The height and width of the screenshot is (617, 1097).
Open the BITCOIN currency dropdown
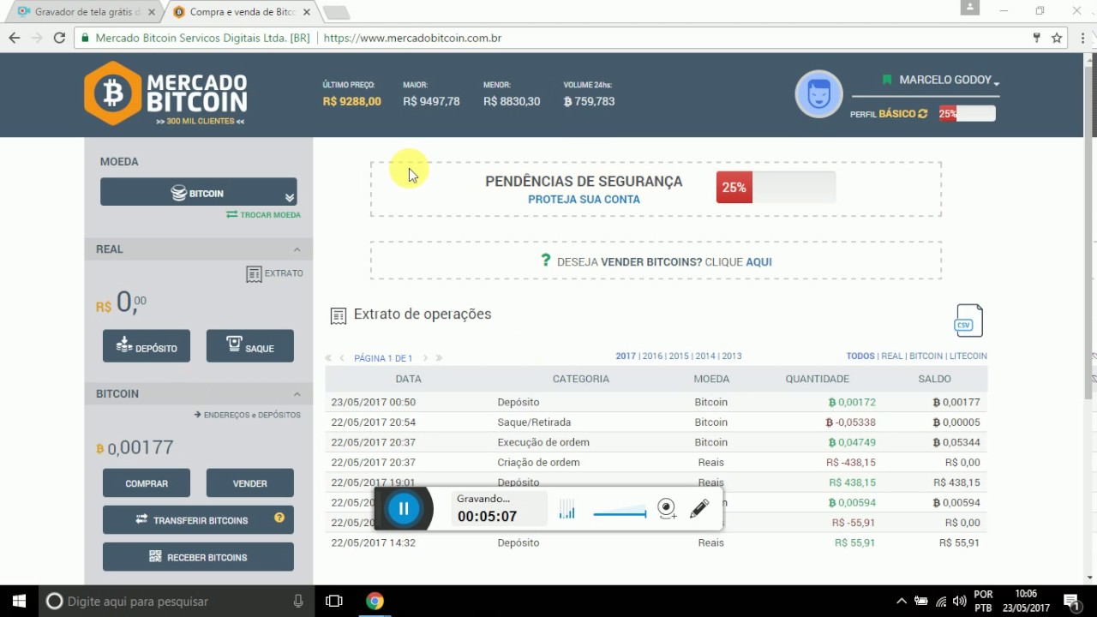pos(198,192)
